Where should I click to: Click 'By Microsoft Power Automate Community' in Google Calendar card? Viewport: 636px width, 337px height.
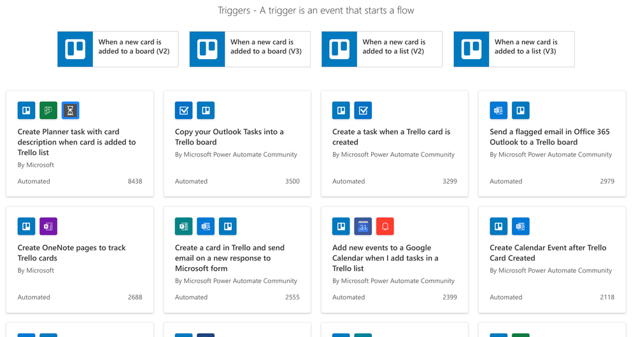[x=393, y=280]
